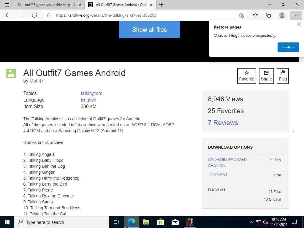The width and height of the screenshot is (304, 228).
Task: Click '10. Talking Tom and Ben News' text
Action: pos(52,208)
